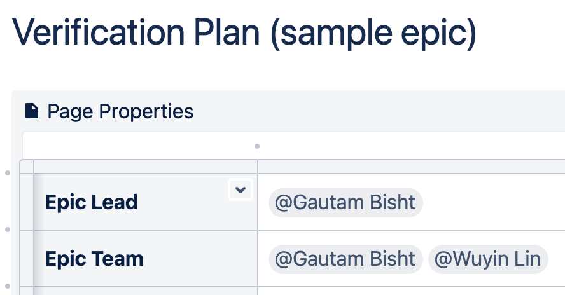Select the second column via its top control bar

[x=412, y=167]
